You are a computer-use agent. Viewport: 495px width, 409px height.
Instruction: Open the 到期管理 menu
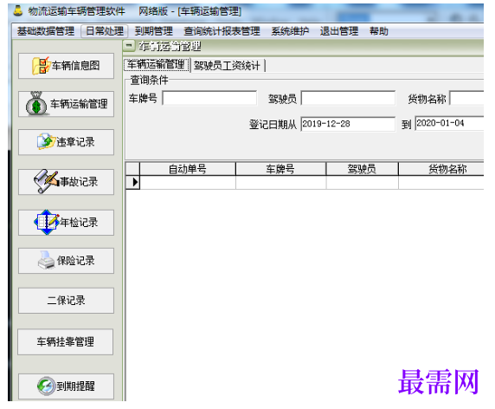pyautogui.click(x=154, y=31)
